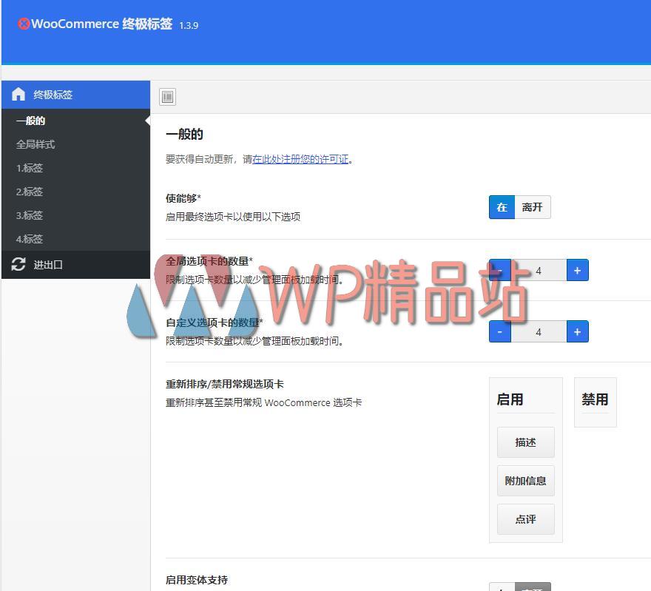
Task: Click the 点评 tab button
Action: pos(525,519)
